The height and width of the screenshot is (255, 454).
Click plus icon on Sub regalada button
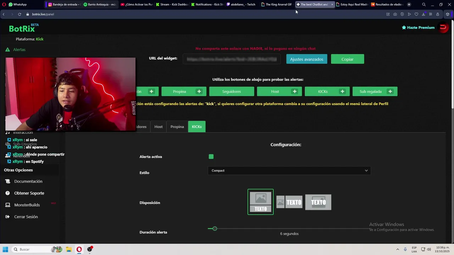coord(390,91)
